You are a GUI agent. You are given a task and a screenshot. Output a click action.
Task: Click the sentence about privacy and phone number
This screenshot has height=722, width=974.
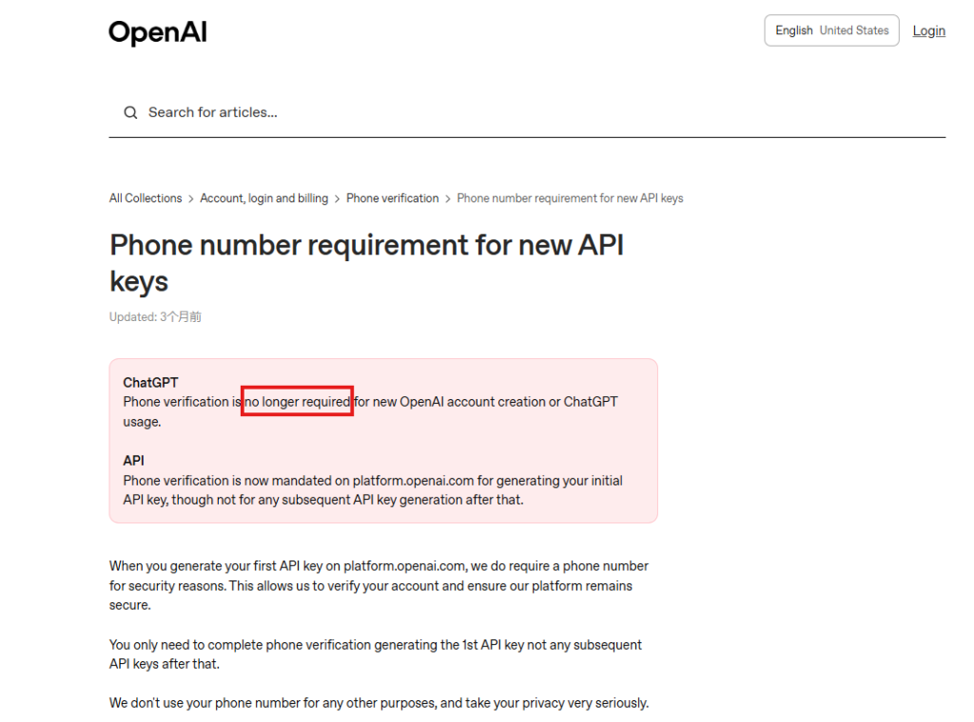tap(379, 703)
